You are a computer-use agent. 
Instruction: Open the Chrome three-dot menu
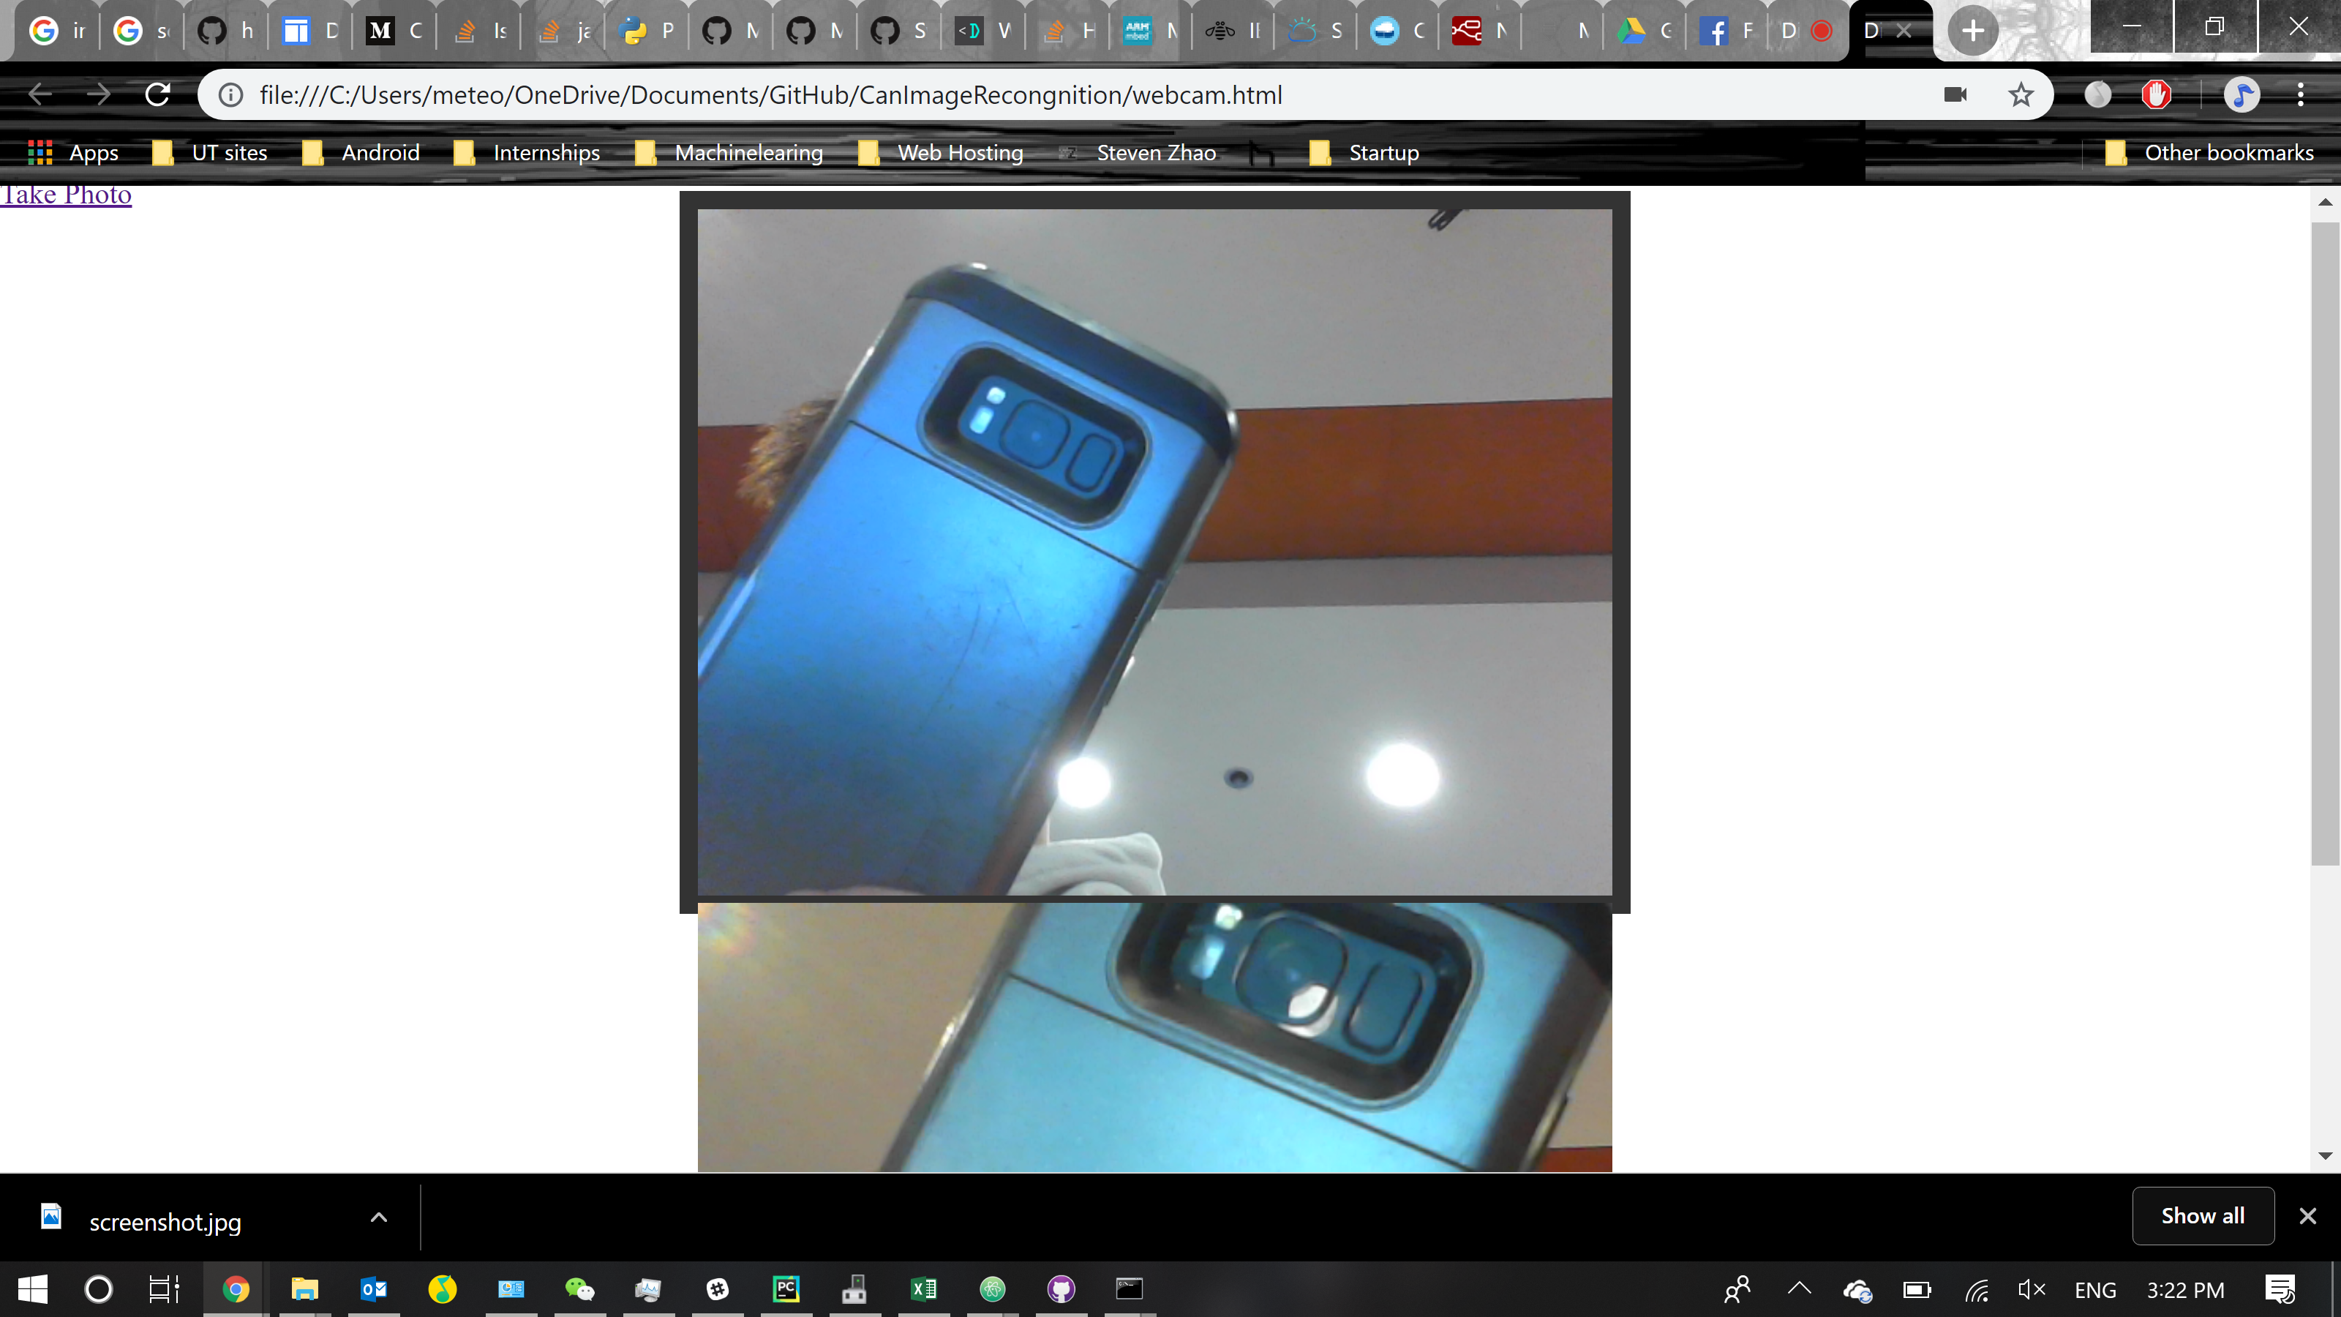(x=2300, y=94)
